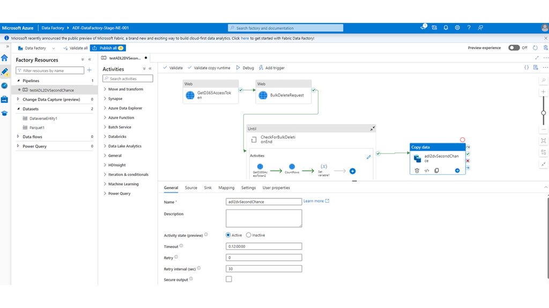The height and width of the screenshot is (308, 549).
Task: Zoom to fit canvas icon
Action: (544, 141)
